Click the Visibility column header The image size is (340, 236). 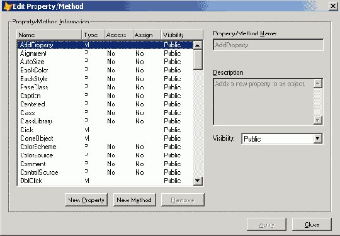click(182, 35)
